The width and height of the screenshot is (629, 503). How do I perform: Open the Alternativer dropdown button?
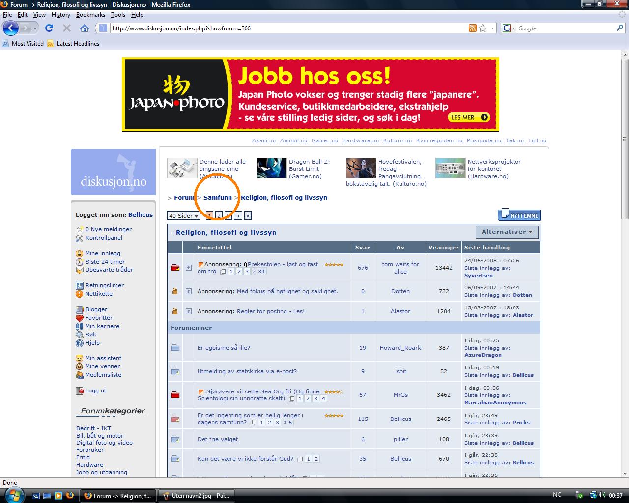point(507,232)
